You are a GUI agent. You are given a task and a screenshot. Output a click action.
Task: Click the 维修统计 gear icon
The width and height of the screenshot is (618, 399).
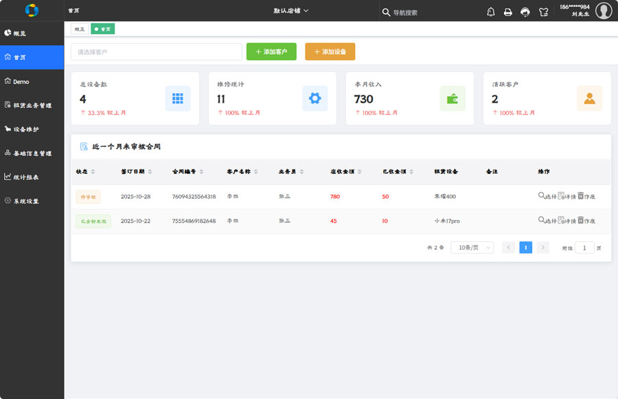click(x=315, y=99)
